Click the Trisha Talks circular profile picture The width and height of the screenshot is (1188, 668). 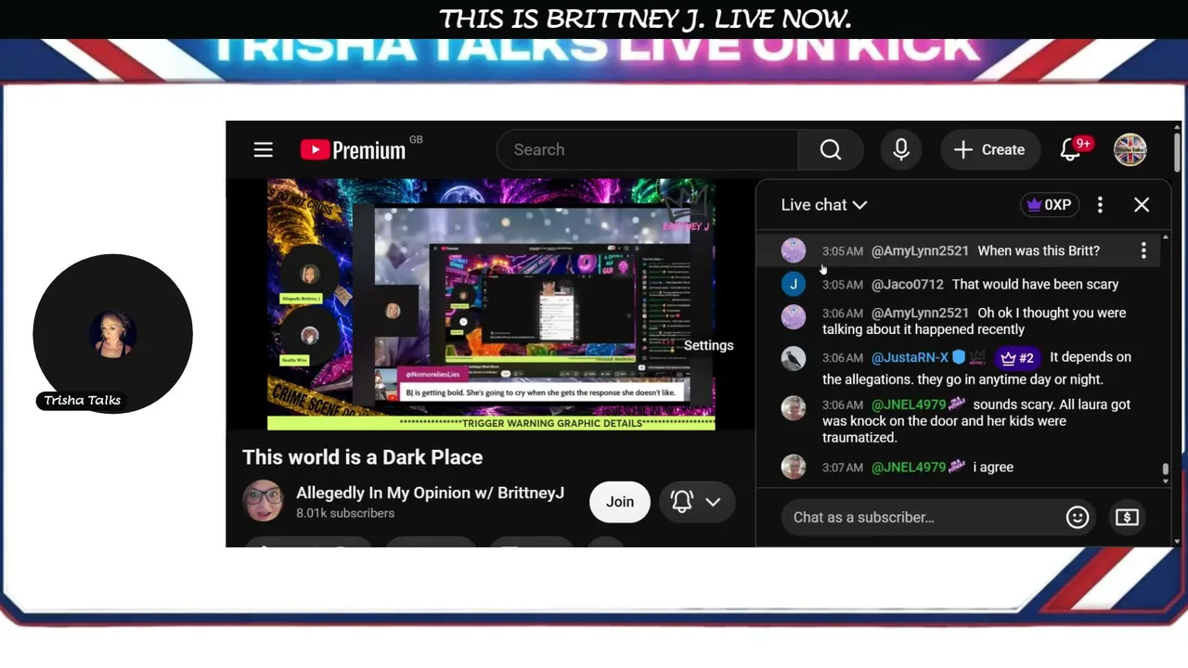112,333
